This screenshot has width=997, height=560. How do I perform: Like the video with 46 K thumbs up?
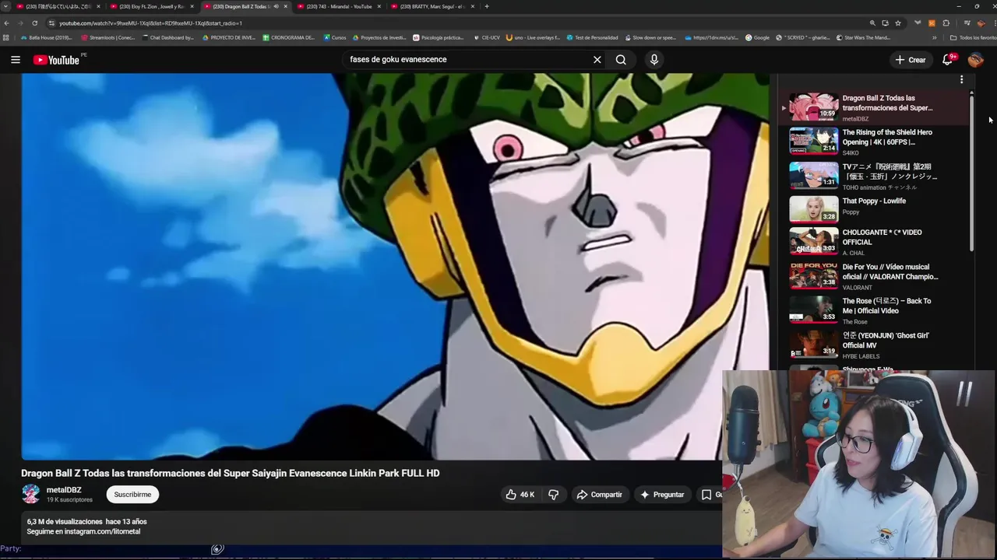520,495
